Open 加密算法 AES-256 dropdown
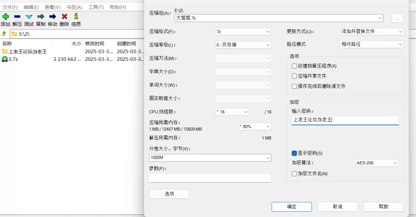416x217 pixels. 376,163
